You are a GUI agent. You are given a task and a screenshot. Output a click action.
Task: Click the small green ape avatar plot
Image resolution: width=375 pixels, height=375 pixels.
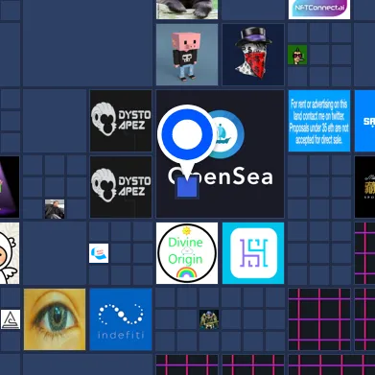[297, 55]
